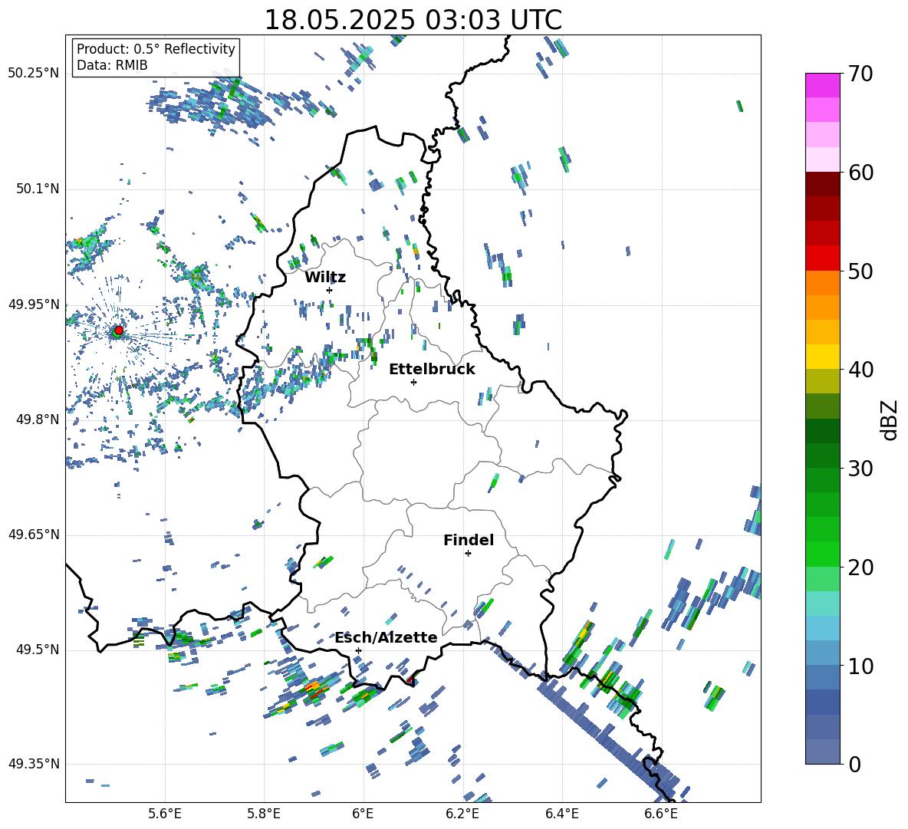Click the Ettelbruck city label

coord(432,370)
